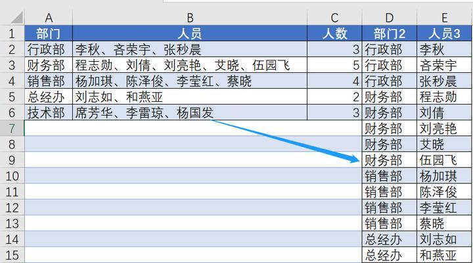The height and width of the screenshot is (263, 473).
Task: Select 行政部 in the 吝荣宇 row
Action: click(390, 65)
